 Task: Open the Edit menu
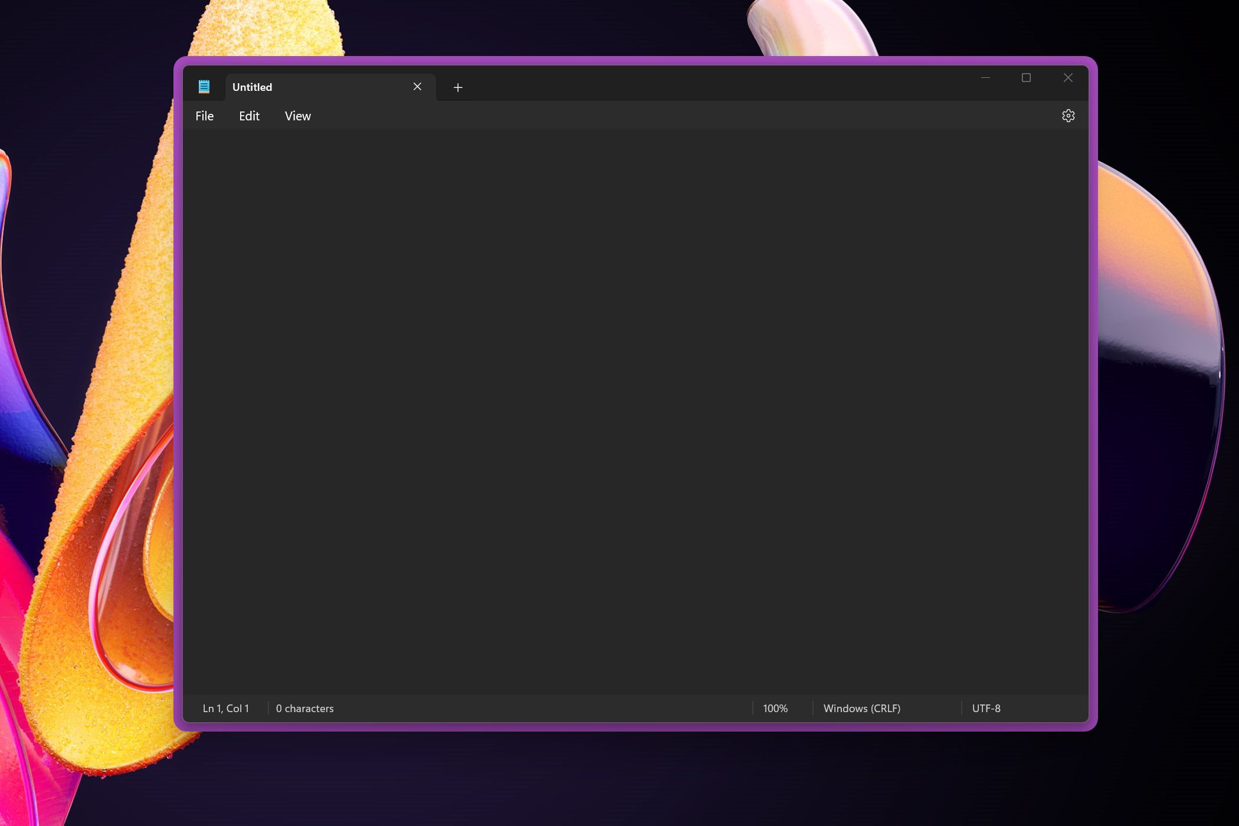(248, 115)
